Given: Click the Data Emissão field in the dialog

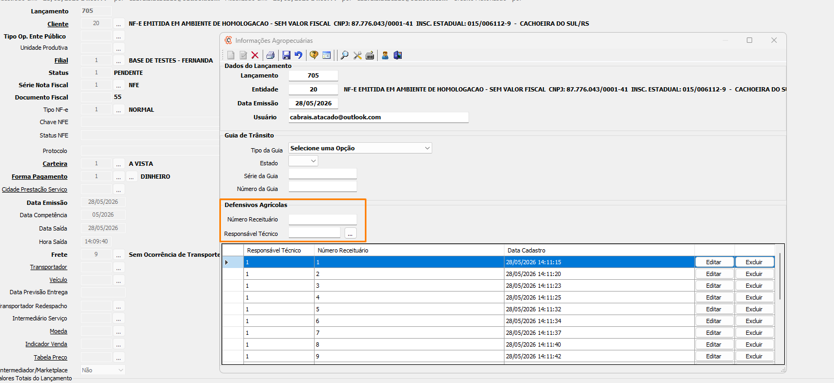Looking at the screenshot, I should 313,103.
